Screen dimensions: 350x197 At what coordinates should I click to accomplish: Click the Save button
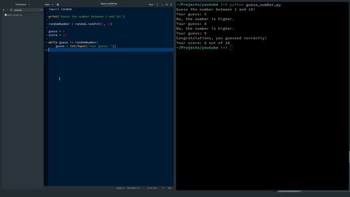(x=151, y=4)
